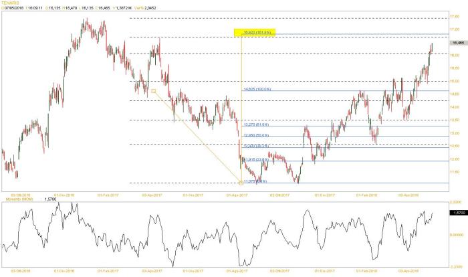468x277 pixels.
Task: Click 03-Apr-2018 on the price chart date axis
Action: tap(408, 195)
